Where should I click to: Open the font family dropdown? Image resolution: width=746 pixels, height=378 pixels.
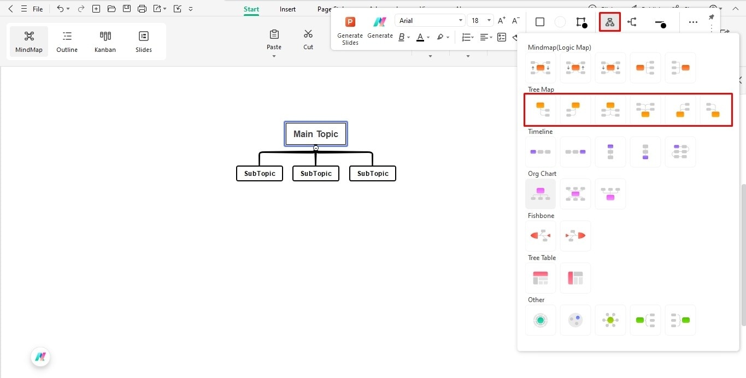(430, 20)
